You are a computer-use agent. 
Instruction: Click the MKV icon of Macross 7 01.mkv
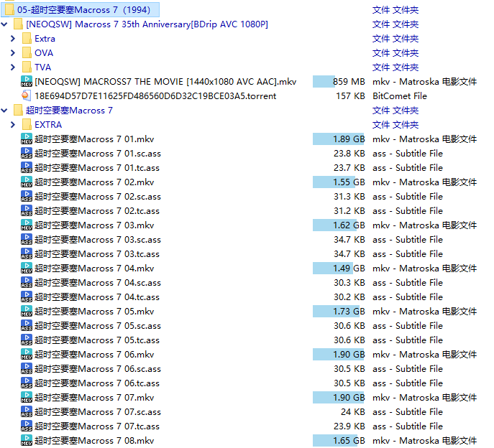(27, 139)
